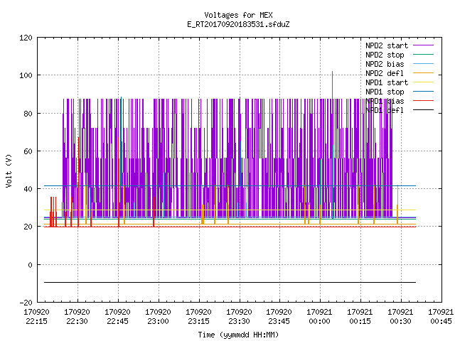Click the x-axis tick 170920 22:30
The width and height of the screenshot is (455, 341).
(77, 317)
